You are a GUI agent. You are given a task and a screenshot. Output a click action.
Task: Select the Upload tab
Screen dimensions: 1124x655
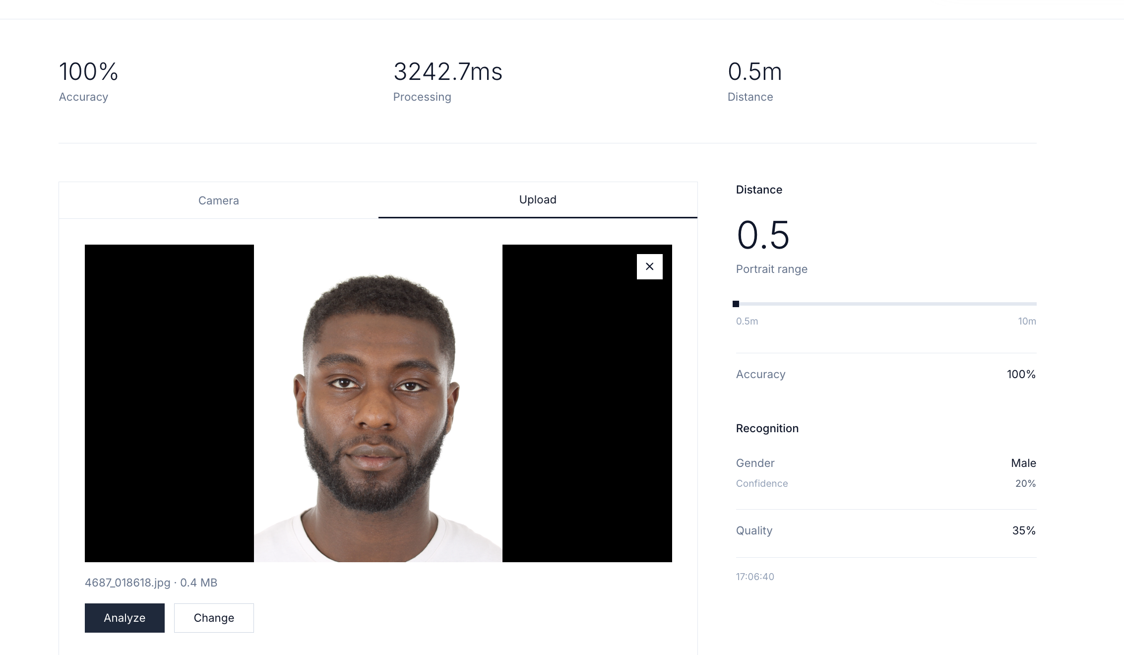(538, 199)
